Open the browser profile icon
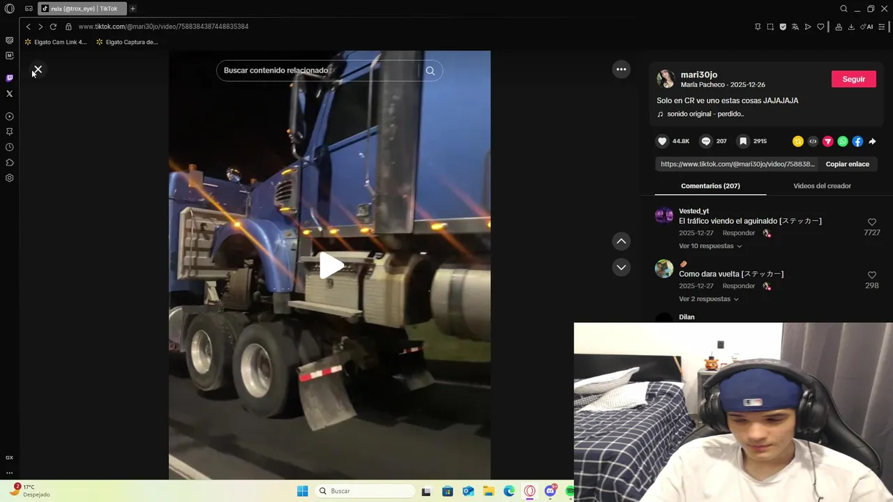Screen dimensions: 893x502 click(x=839, y=26)
